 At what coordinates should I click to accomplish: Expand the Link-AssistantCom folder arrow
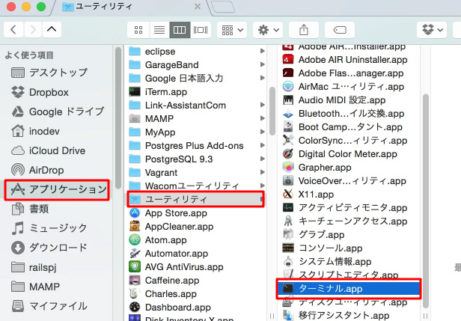pos(262,105)
